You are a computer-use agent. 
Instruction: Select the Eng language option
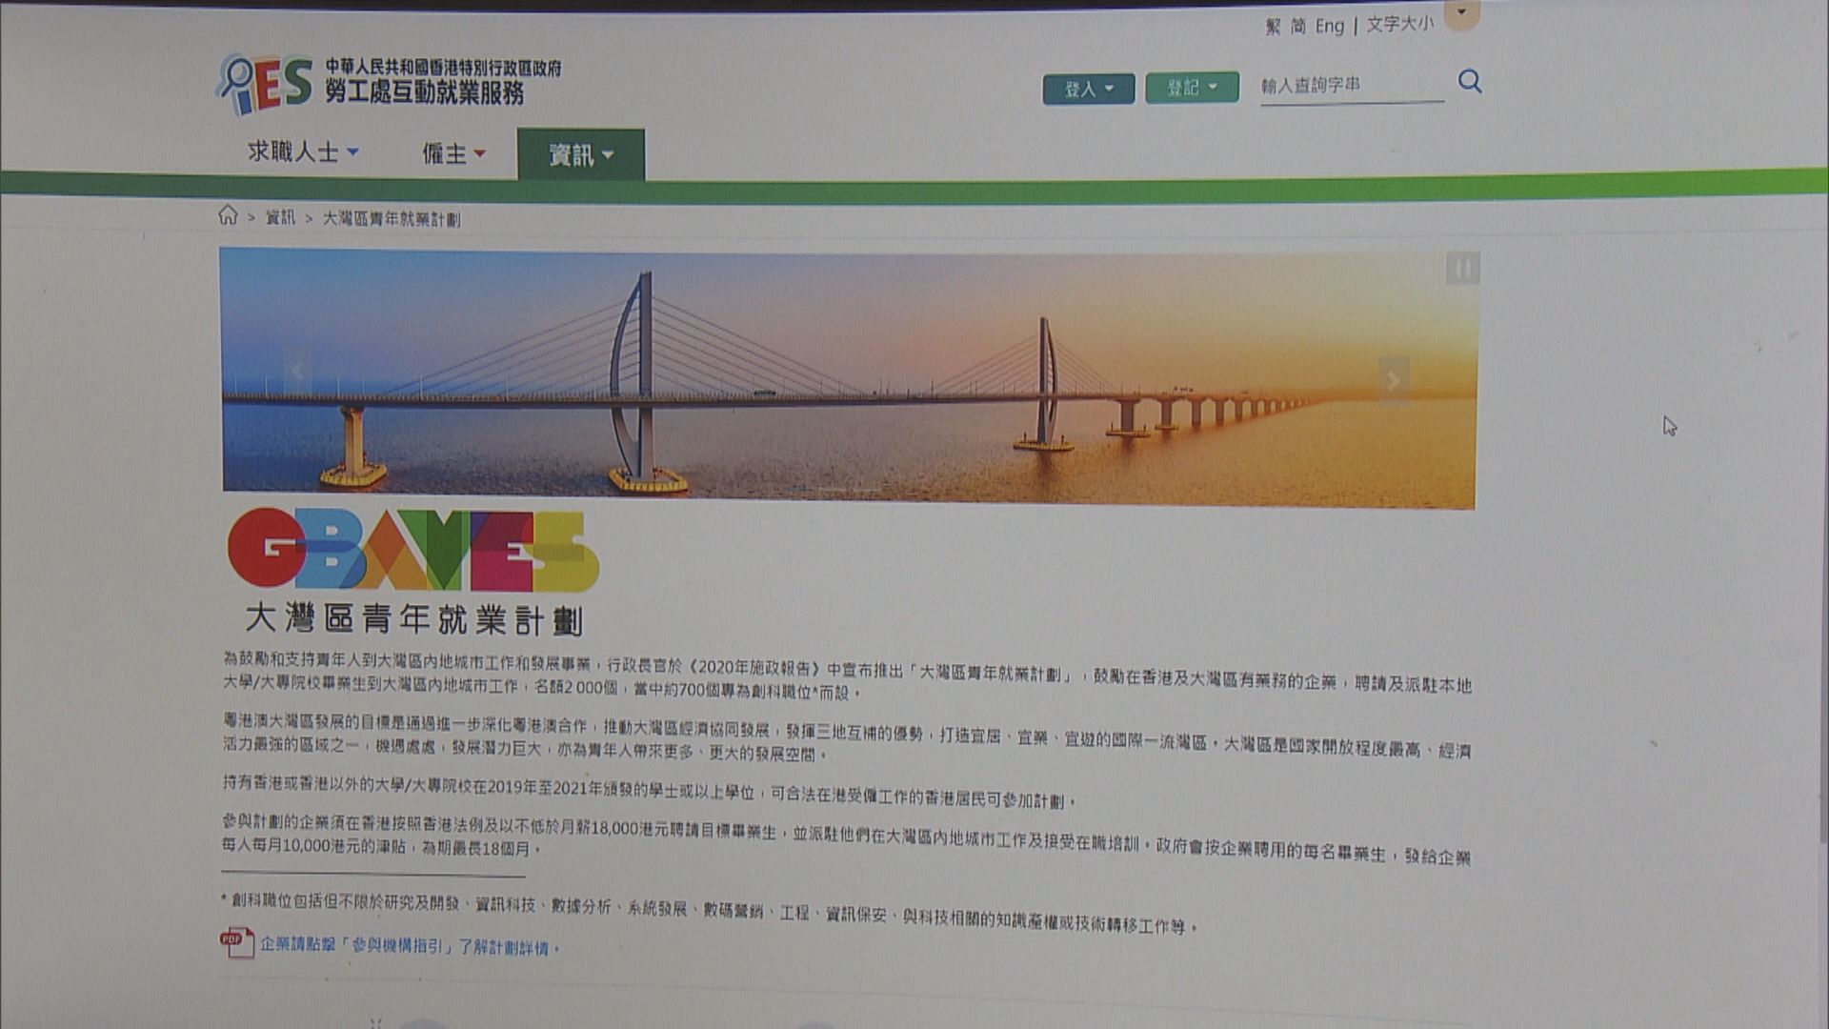(1328, 26)
